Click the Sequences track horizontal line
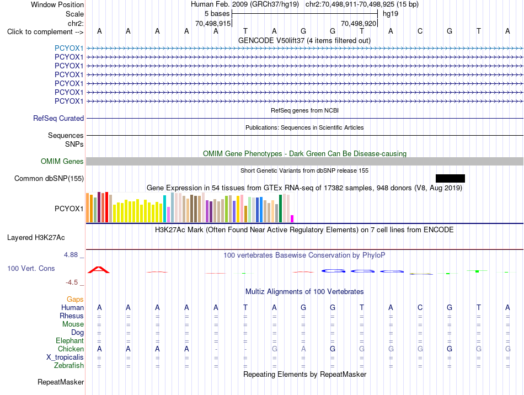This screenshot has height=395, width=524. (x=304, y=135)
